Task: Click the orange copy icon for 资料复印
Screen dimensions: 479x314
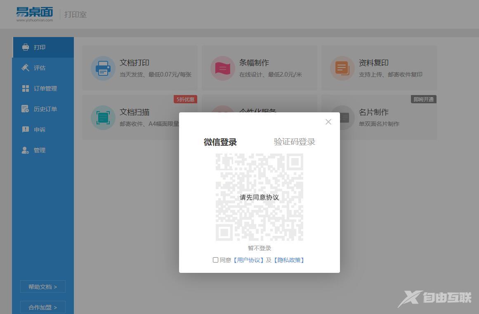Action: (342, 68)
